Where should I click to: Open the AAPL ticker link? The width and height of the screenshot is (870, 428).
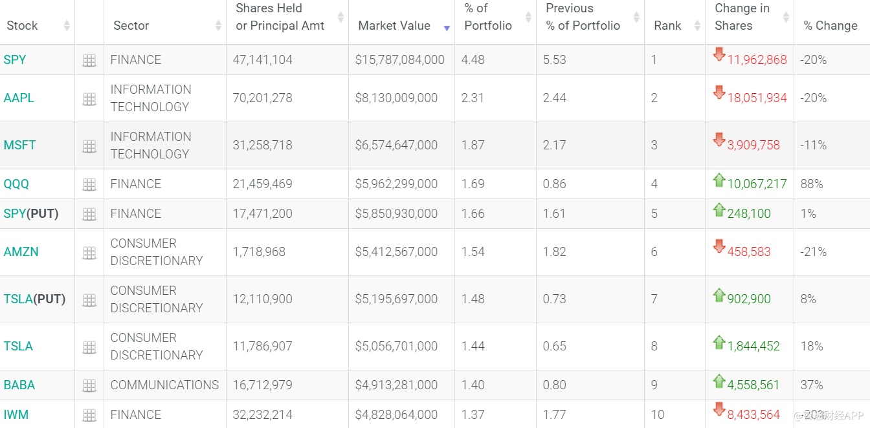tap(19, 98)
